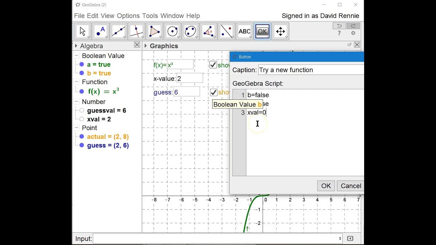Viewport: 436px width, 245px height.
Task: Click the x-value input box
Action: click(x=189, y=79)
